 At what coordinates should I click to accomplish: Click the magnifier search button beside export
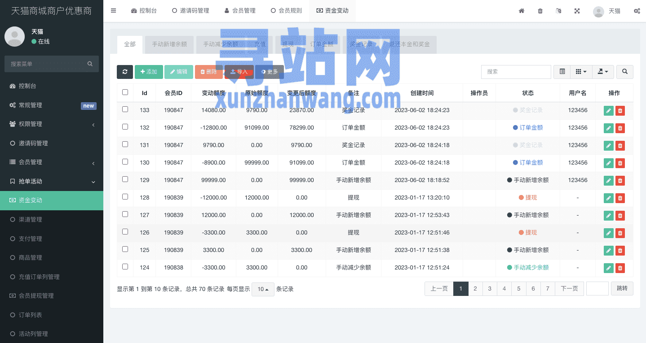point(624,72)
